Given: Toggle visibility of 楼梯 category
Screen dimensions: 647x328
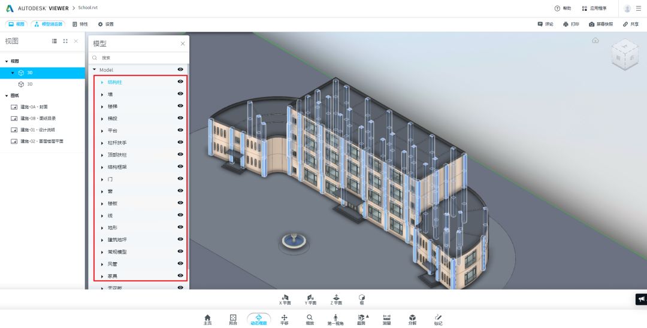Looking at the screenshot, I should click(x=180, y=105).
